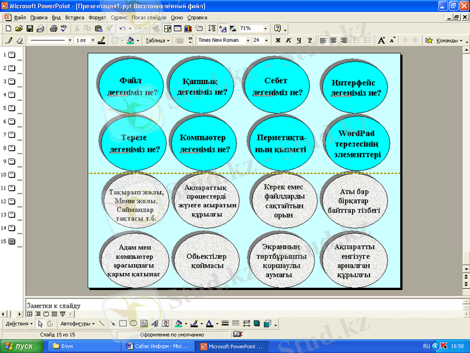Click the Автофигуры button
Image resolution: width=470 pixels, height=353 pixels.
coord(76,324)
